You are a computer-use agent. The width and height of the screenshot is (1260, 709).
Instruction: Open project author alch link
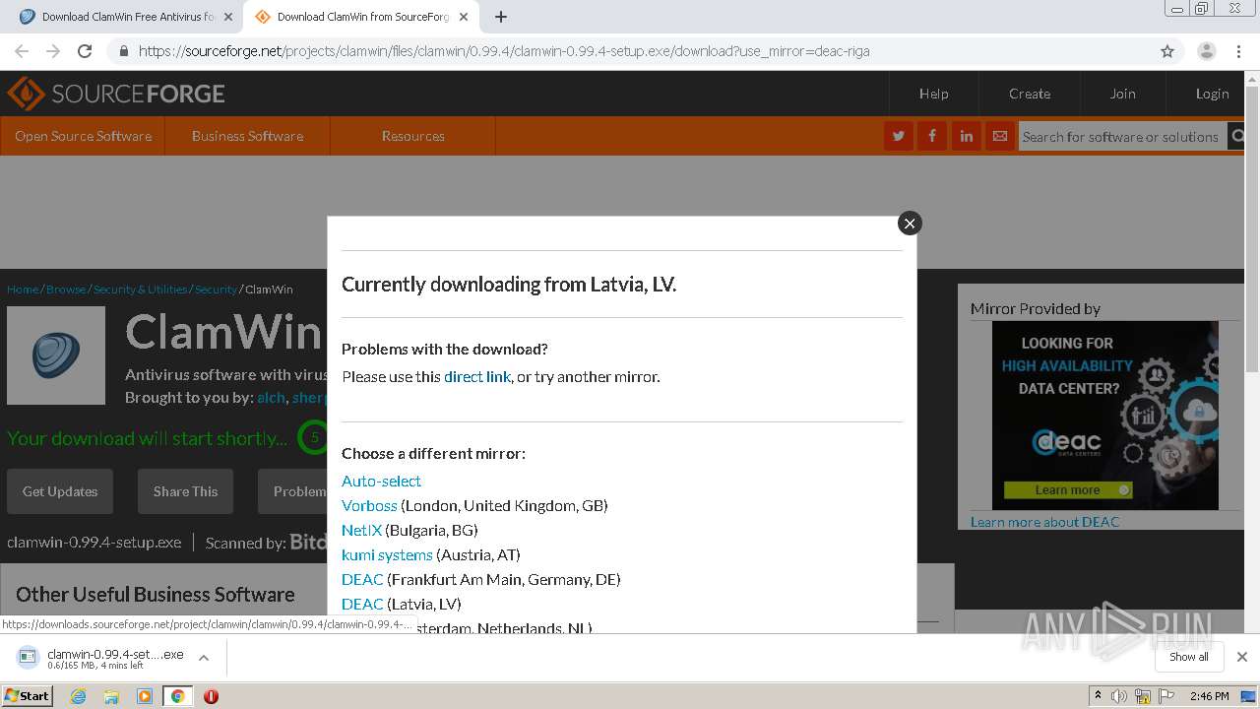[271, 398]
